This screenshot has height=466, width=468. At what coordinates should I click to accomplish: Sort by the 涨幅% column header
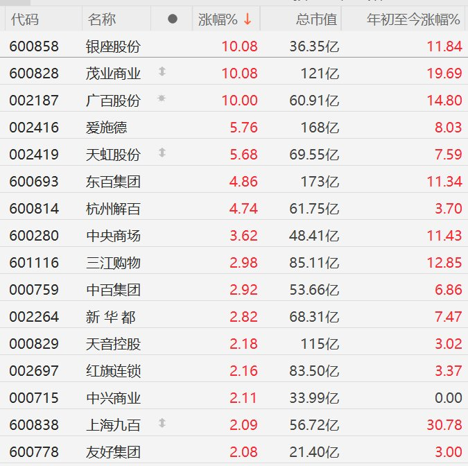coord(218,19)
